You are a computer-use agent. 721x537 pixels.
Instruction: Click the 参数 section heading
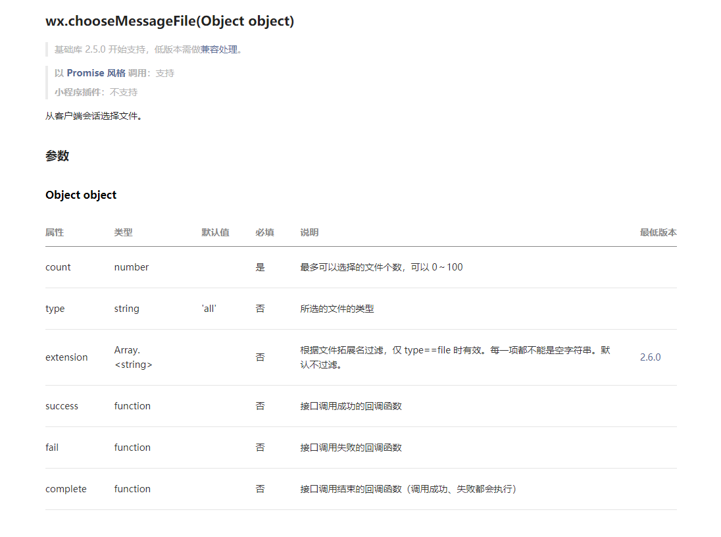(x=55, y=156)
